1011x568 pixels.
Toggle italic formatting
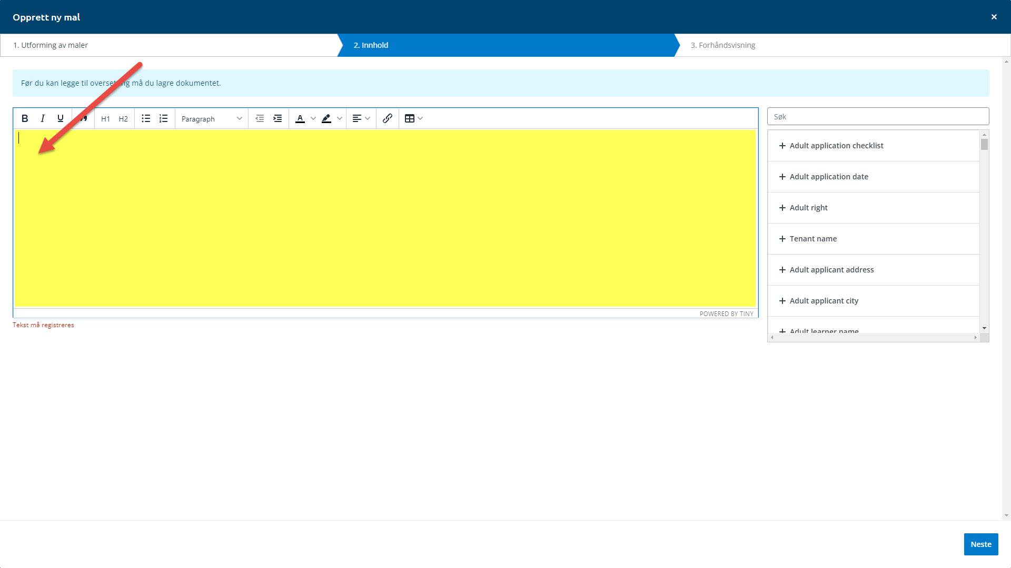point(43,118)
